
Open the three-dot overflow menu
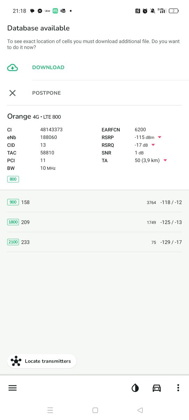178,388
